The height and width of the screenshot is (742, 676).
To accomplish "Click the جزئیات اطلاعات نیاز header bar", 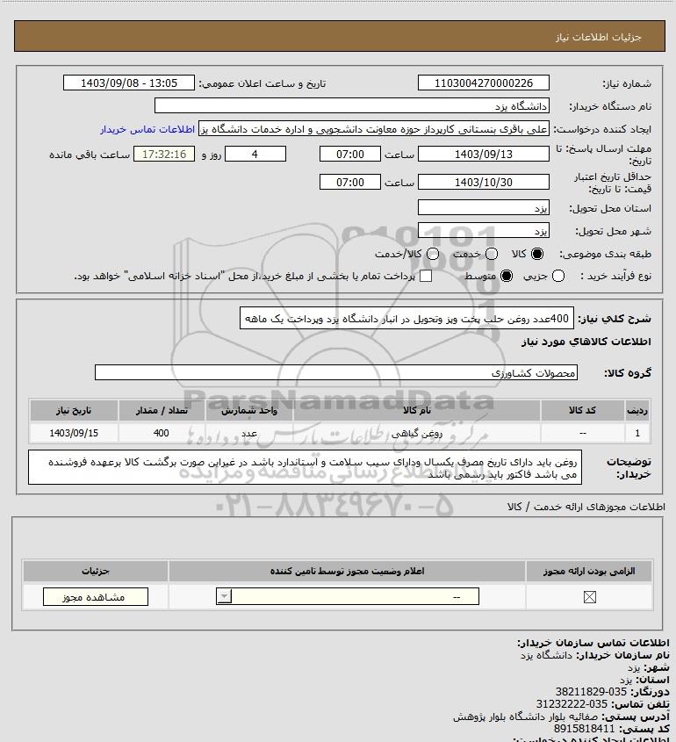I will [340, 36].
